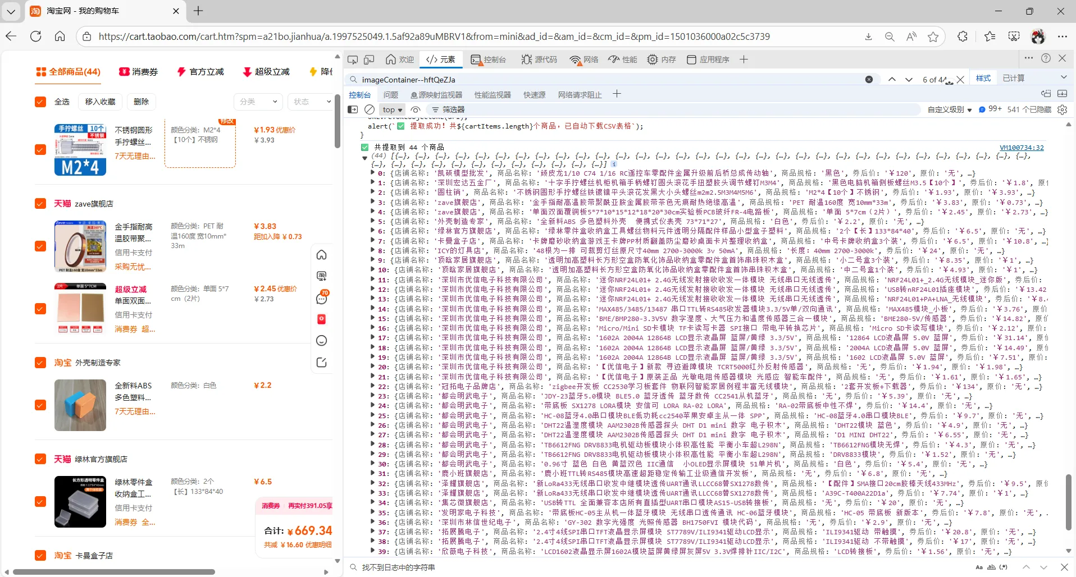The image size is (1076, 577).
Task: Show or hide the console sidebar
Action: click(x=353, y=109)
